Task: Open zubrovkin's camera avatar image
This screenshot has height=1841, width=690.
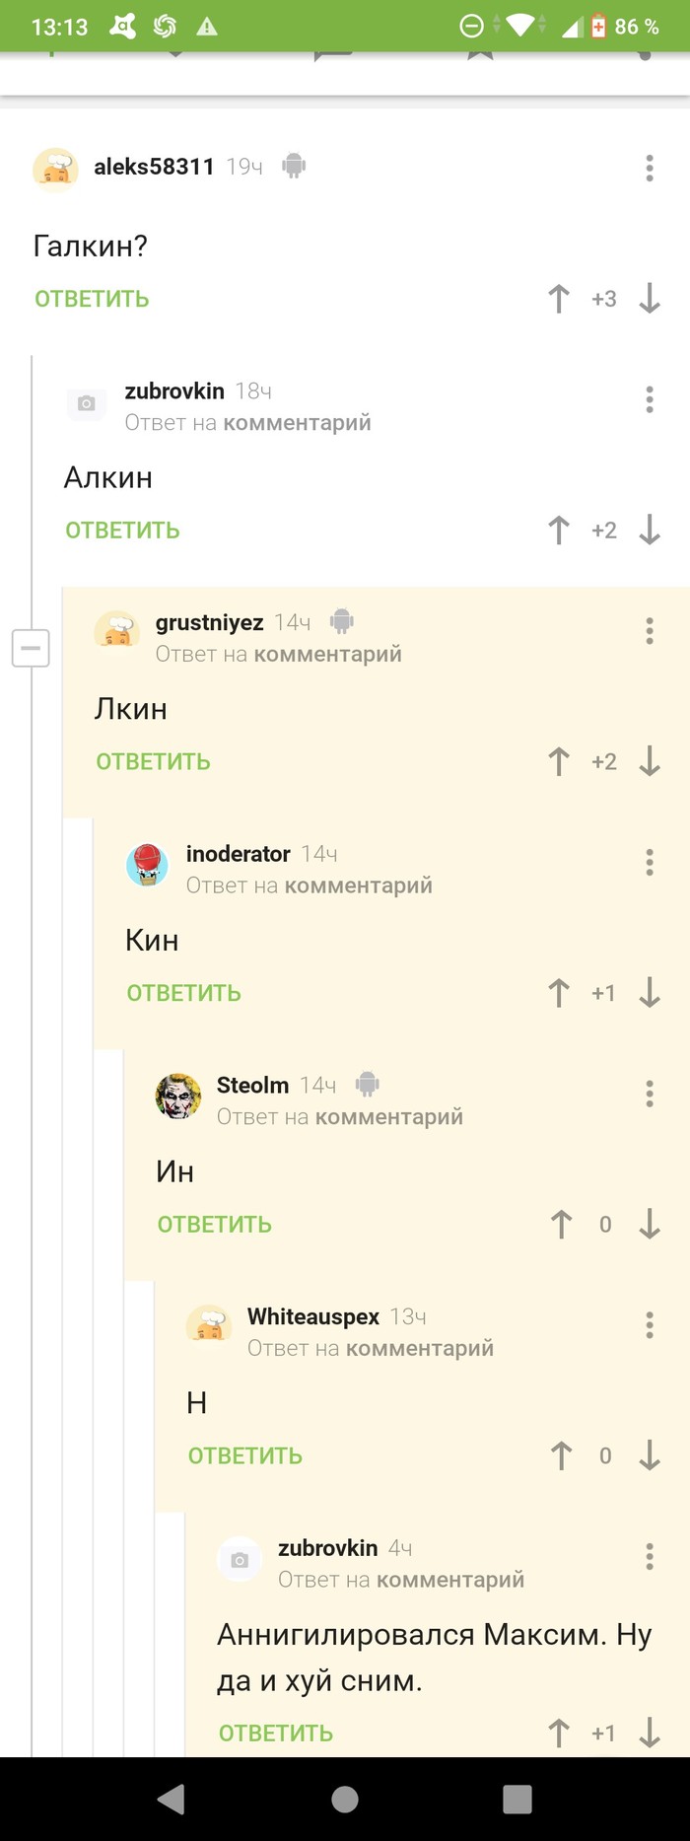Action: tap(86, 403)
